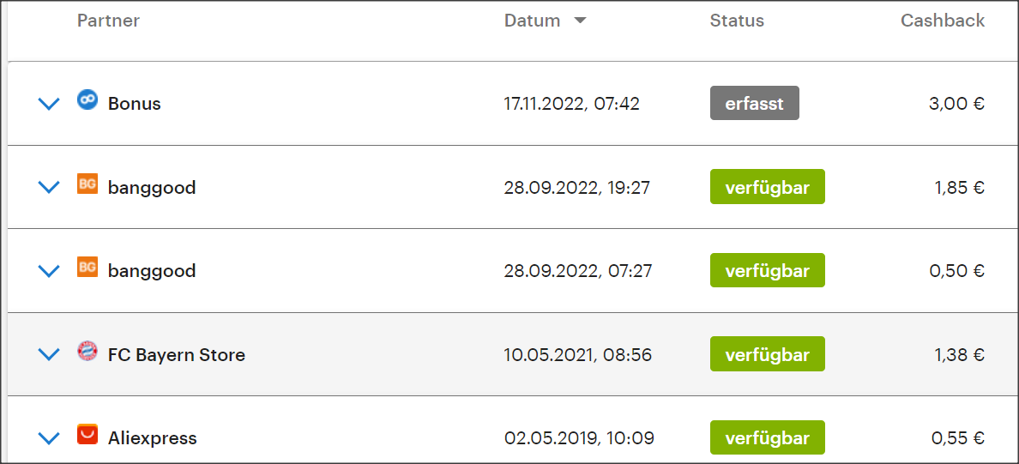The image size is (1019, 464).
Task: Click the 3,00 € cashback amount
Action: pos(956,104)
